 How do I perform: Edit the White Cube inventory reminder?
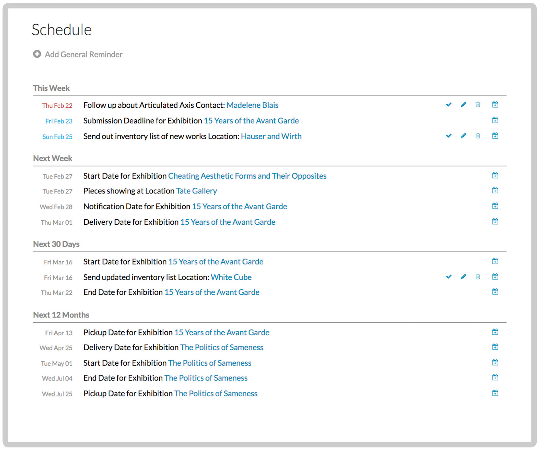tap(464, 277)
